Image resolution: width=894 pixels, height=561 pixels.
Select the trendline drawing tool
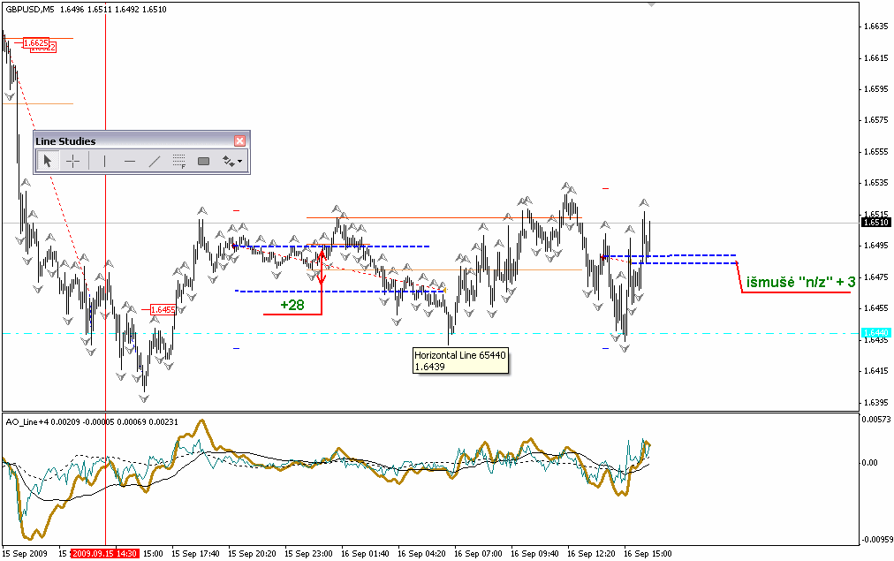click(x=155, y=161)
